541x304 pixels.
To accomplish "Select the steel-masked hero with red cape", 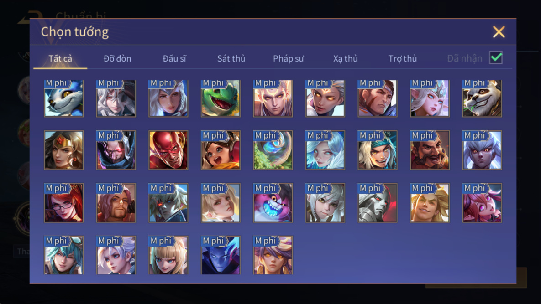I will (378, 203).
